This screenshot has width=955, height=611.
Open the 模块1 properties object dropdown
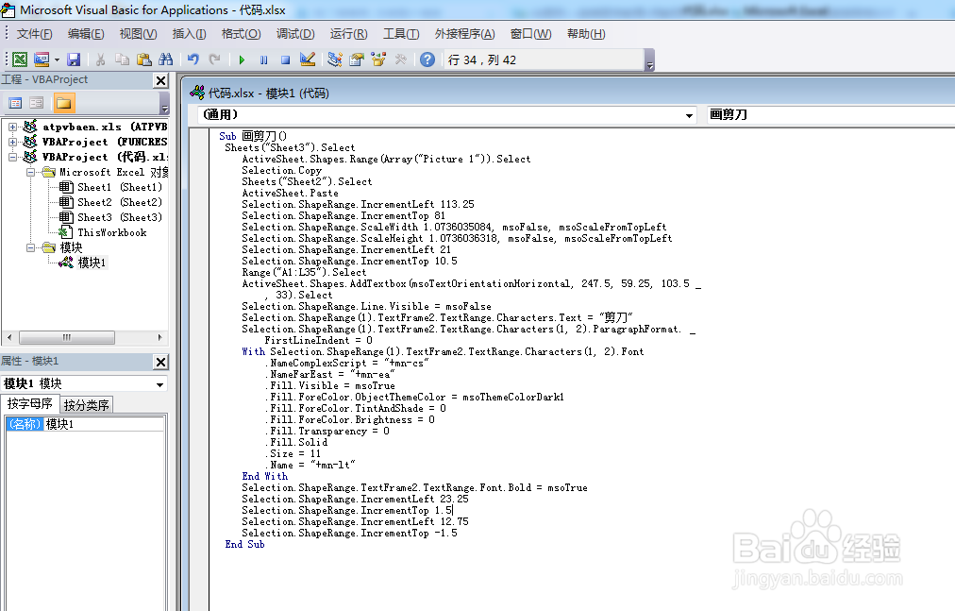(160, 384)
